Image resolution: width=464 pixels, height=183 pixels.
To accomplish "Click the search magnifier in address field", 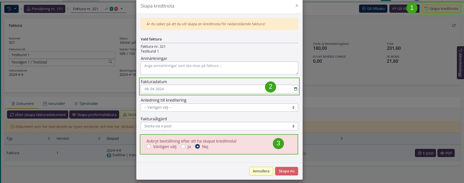I will click(x=110, y=62).
